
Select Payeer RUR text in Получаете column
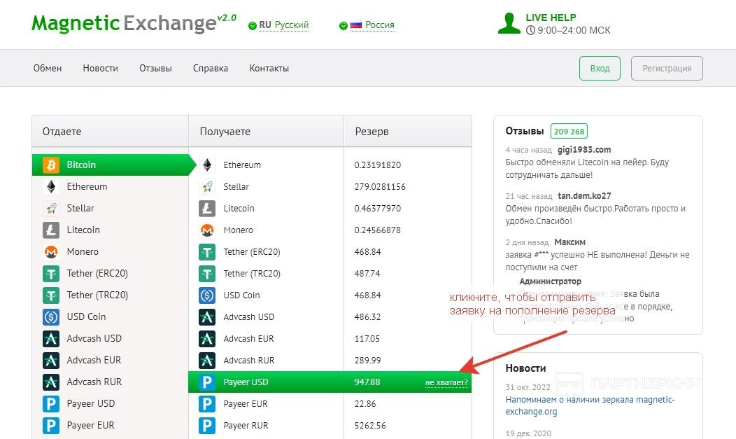coord(246,426)
